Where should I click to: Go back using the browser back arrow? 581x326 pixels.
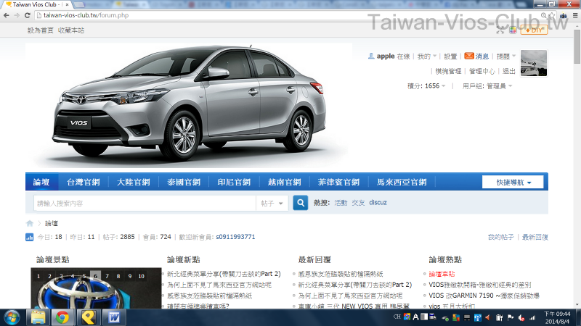pyautogui.click(x=7, y=15)
